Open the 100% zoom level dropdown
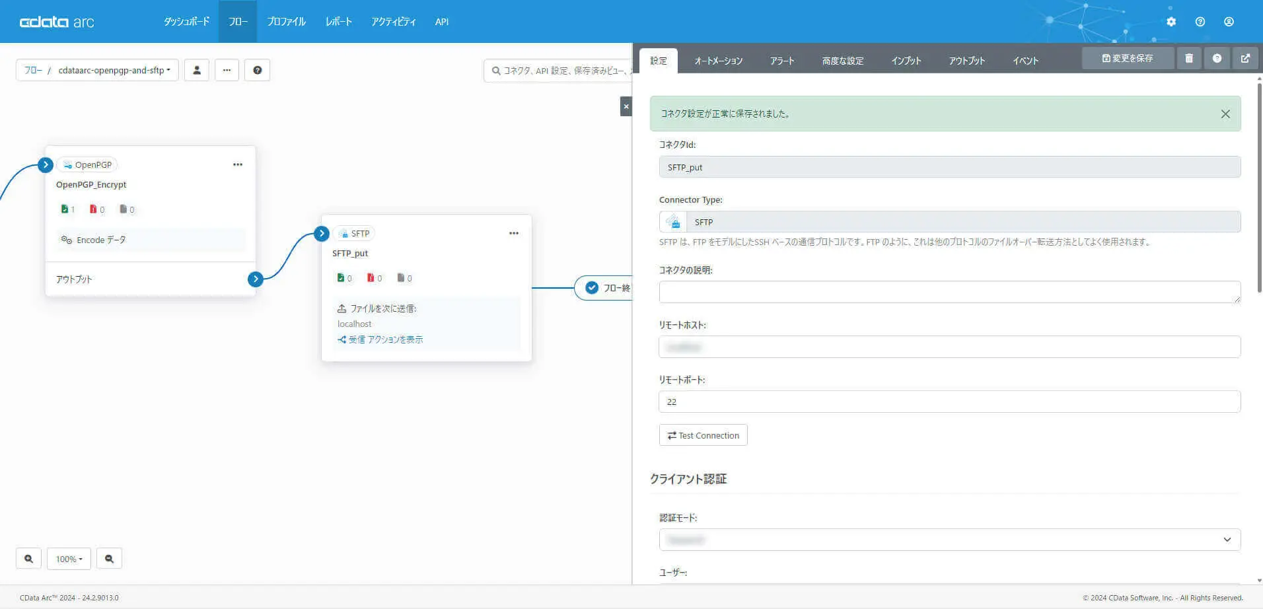Screen dimensions: 1263x609 click(69, 559)
